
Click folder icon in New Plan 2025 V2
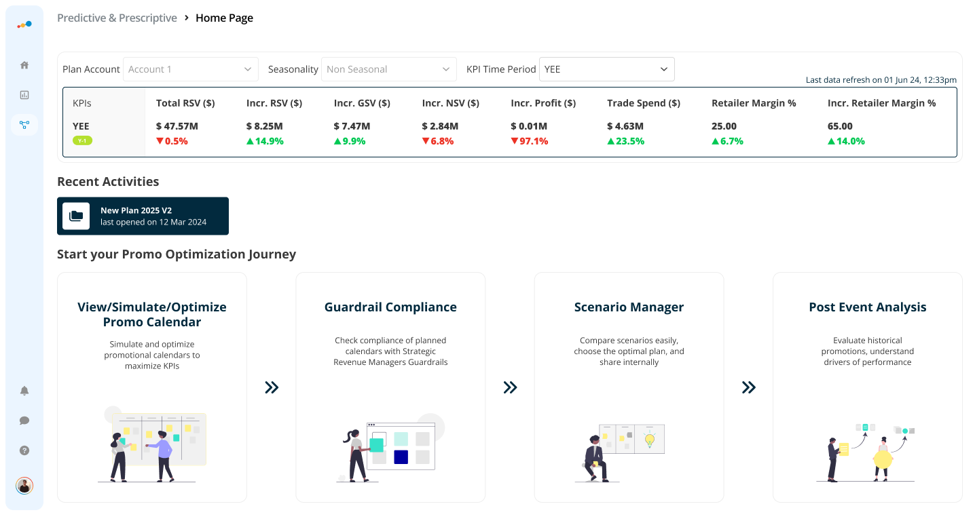click(x=76, y=216)
